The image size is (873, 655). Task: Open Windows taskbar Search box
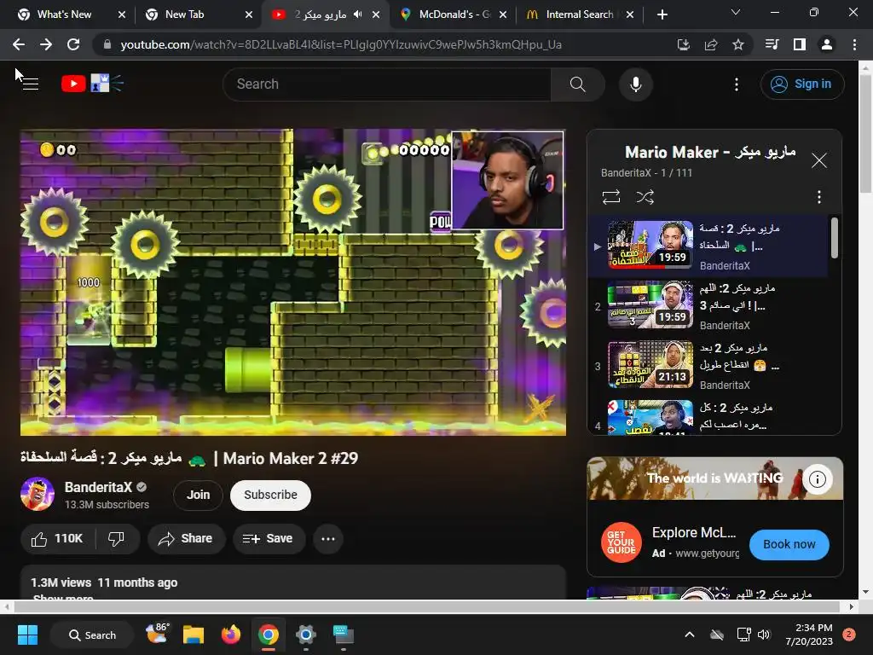pos(92,635)
